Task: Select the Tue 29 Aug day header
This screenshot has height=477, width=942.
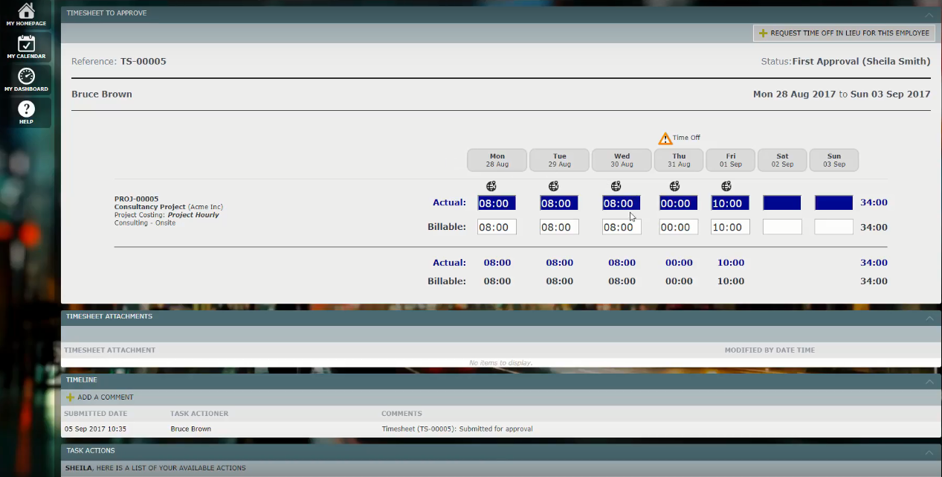Action: pos(559,160)
